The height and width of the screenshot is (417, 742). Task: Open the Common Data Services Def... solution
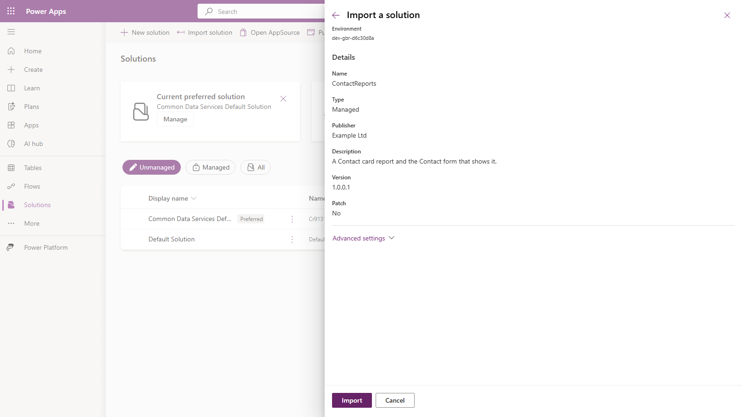tap(190, 219)
